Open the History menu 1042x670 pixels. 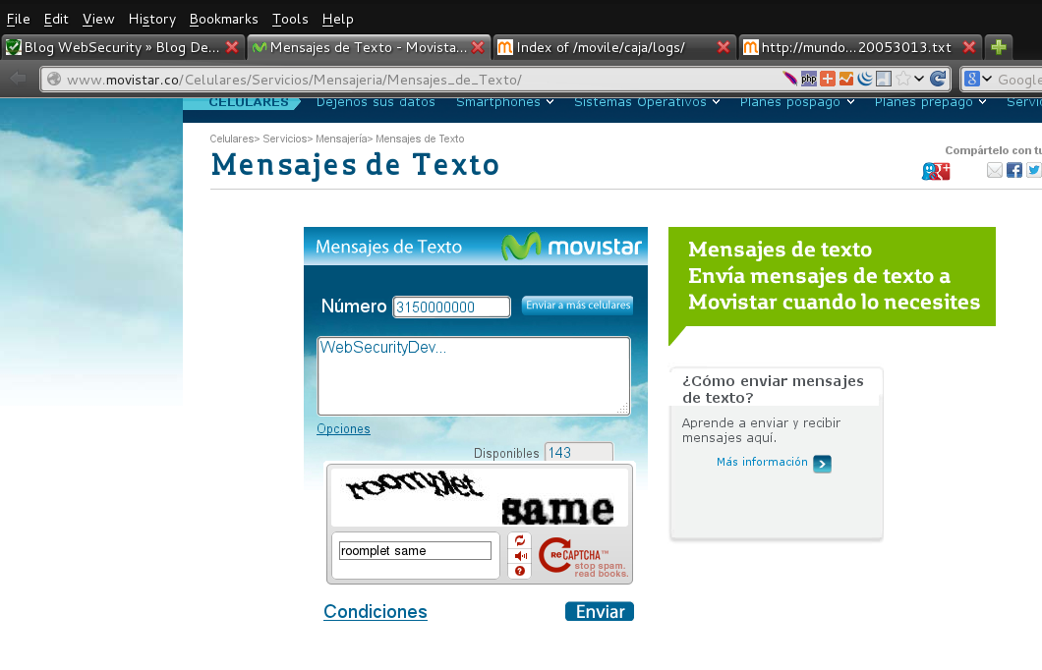[152, 19]
